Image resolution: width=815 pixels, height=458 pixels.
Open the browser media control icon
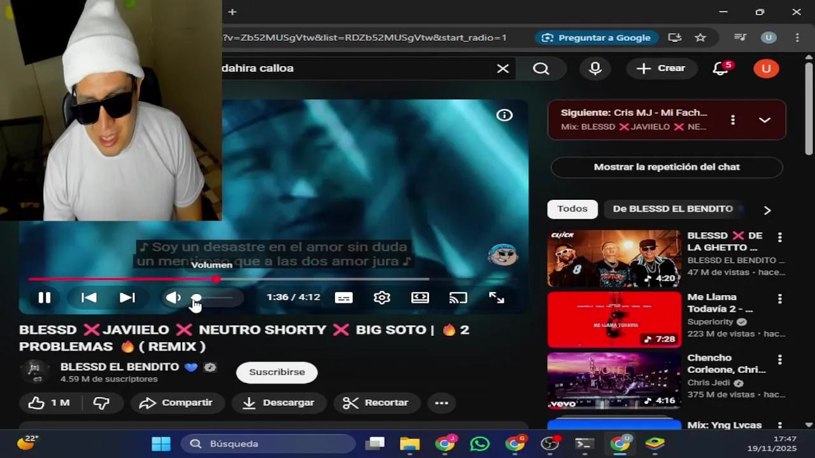(x=740, y=38)
